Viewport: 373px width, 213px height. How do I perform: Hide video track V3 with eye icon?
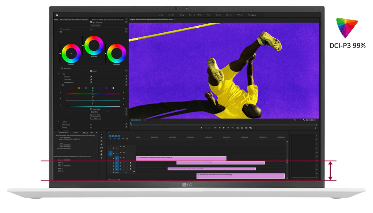124,147
